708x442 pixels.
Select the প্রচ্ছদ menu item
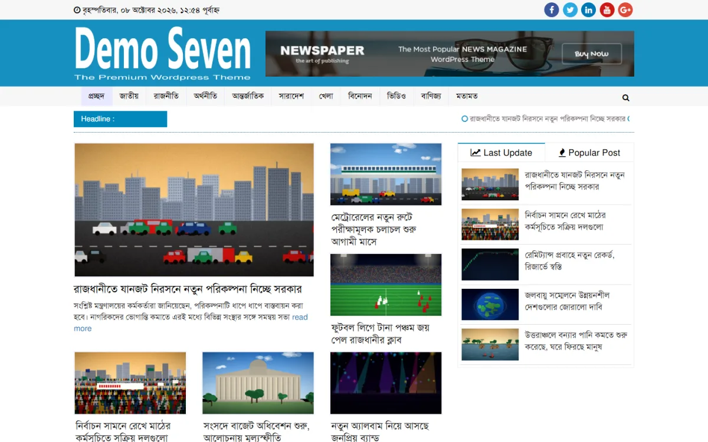point(96,96)
